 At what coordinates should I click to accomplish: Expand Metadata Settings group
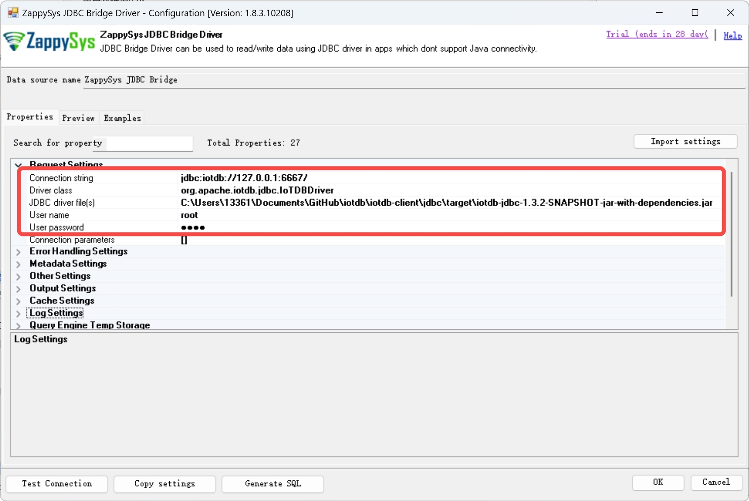[19, 264]
